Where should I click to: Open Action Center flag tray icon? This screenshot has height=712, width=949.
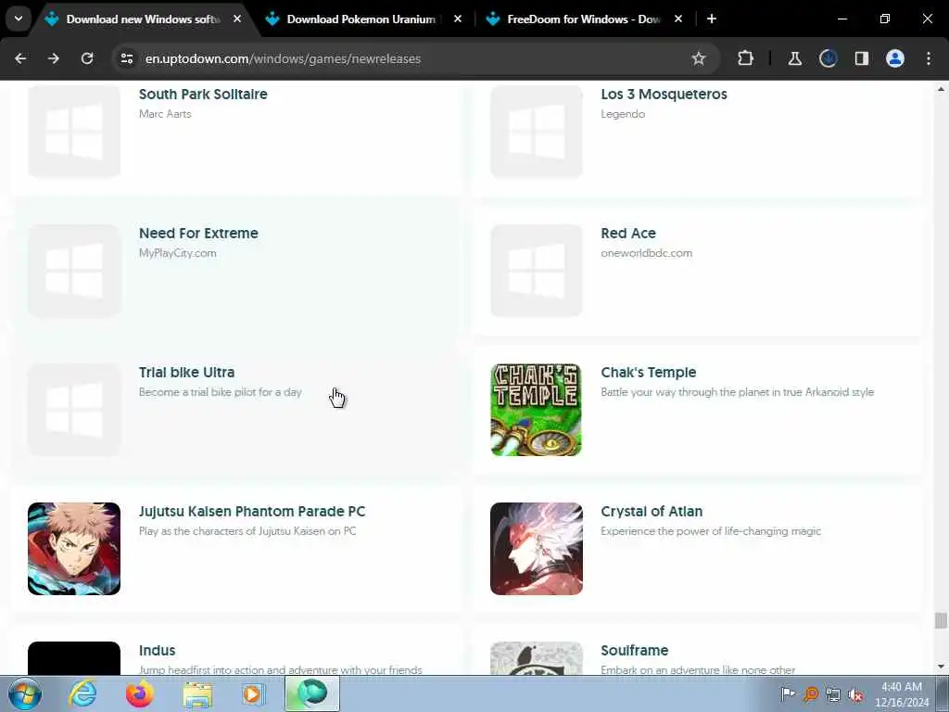point(788,694)
